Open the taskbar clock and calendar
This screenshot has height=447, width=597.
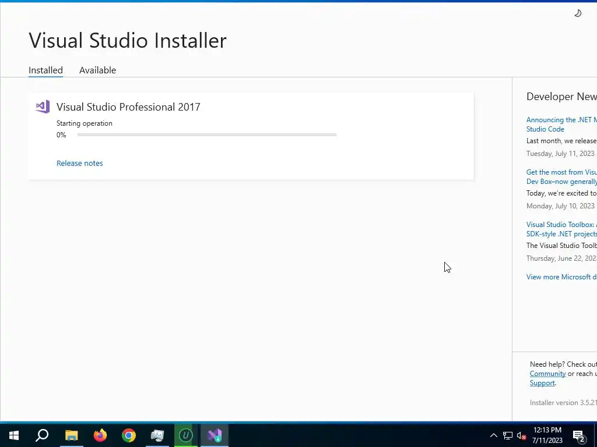pyautogui.click(x=547, y=435)
